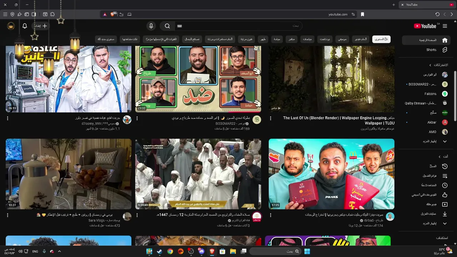Focus the YouTube search field
This screenshot has width=457, height=257.
click(x=238, y=26)
